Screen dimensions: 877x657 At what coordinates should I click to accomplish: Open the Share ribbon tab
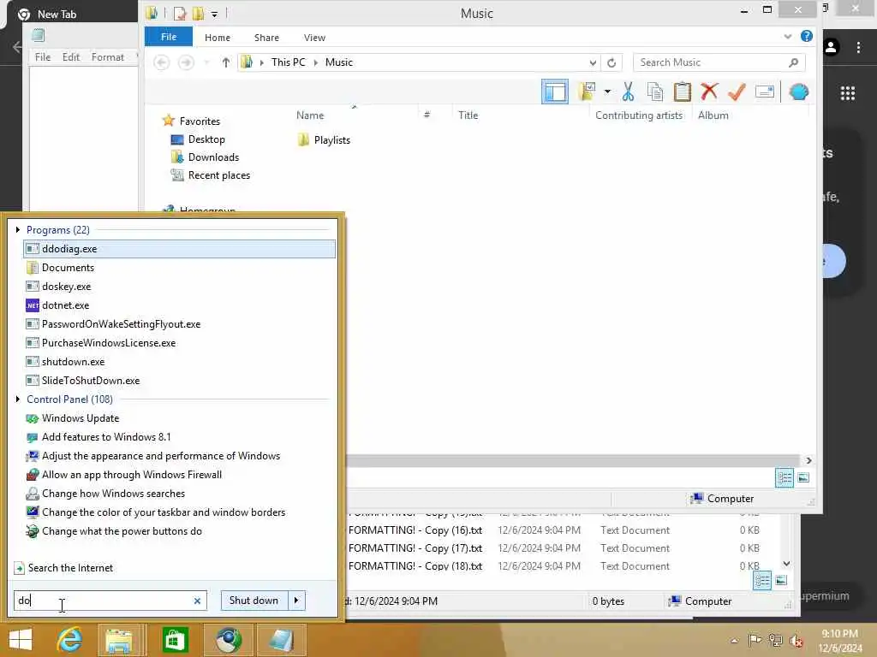266,38
